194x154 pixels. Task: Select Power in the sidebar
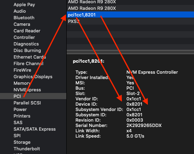click(x=20, y=109)
